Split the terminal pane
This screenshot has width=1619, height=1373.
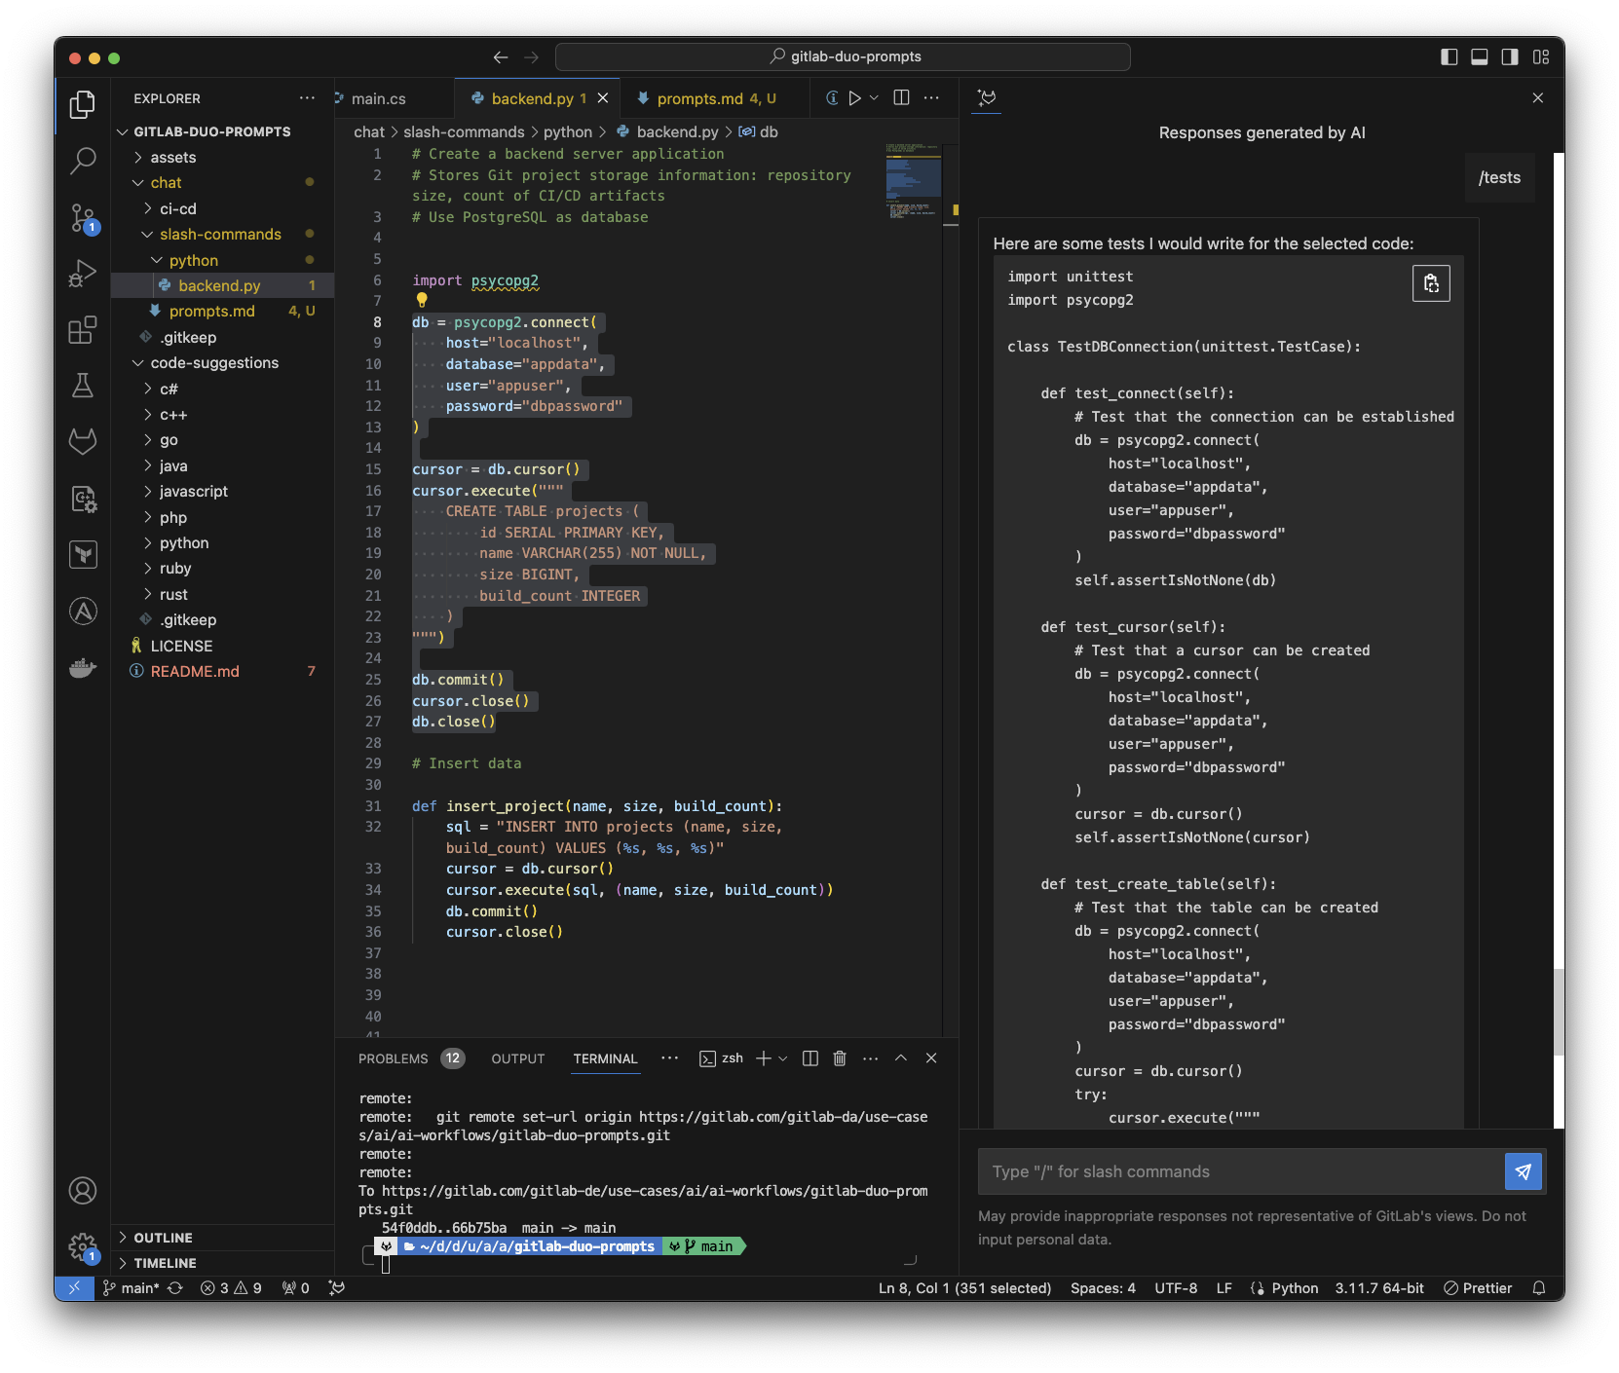[809, 1058]
